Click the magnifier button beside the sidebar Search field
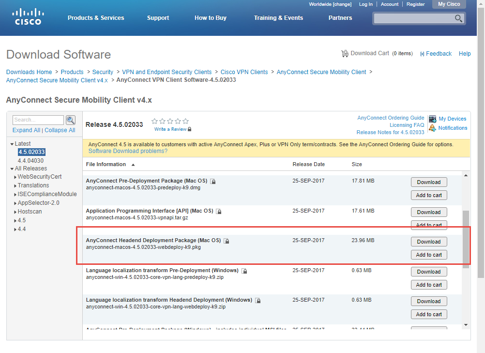 tap(71, 120)
